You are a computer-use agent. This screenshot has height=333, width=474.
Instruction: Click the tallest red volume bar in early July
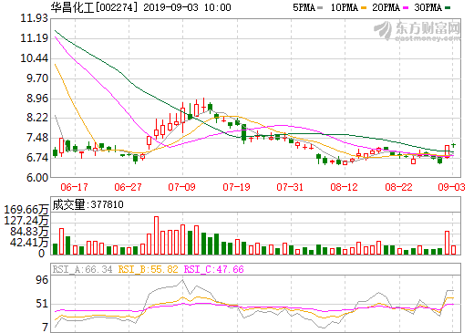tap(156, 235)
